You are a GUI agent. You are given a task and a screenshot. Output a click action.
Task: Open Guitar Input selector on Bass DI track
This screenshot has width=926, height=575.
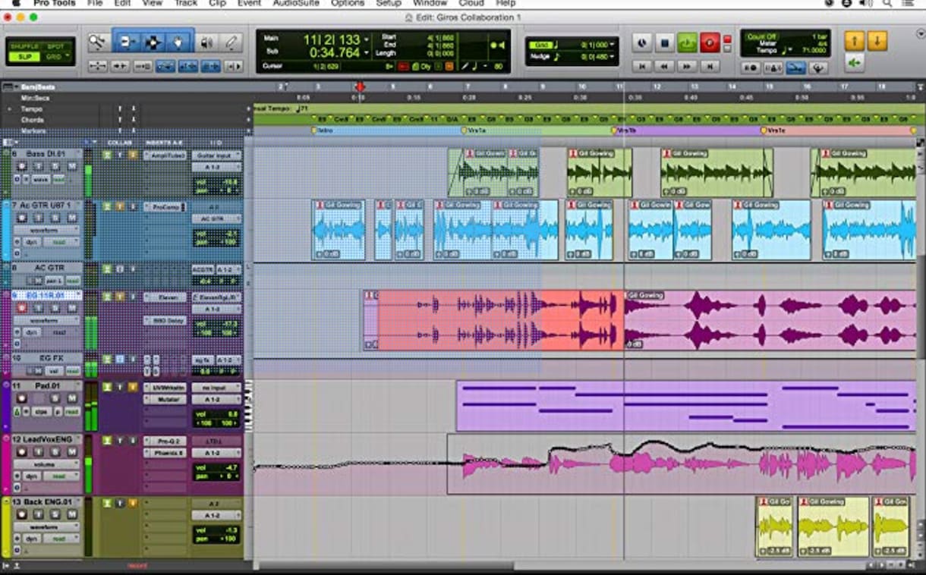216,155
